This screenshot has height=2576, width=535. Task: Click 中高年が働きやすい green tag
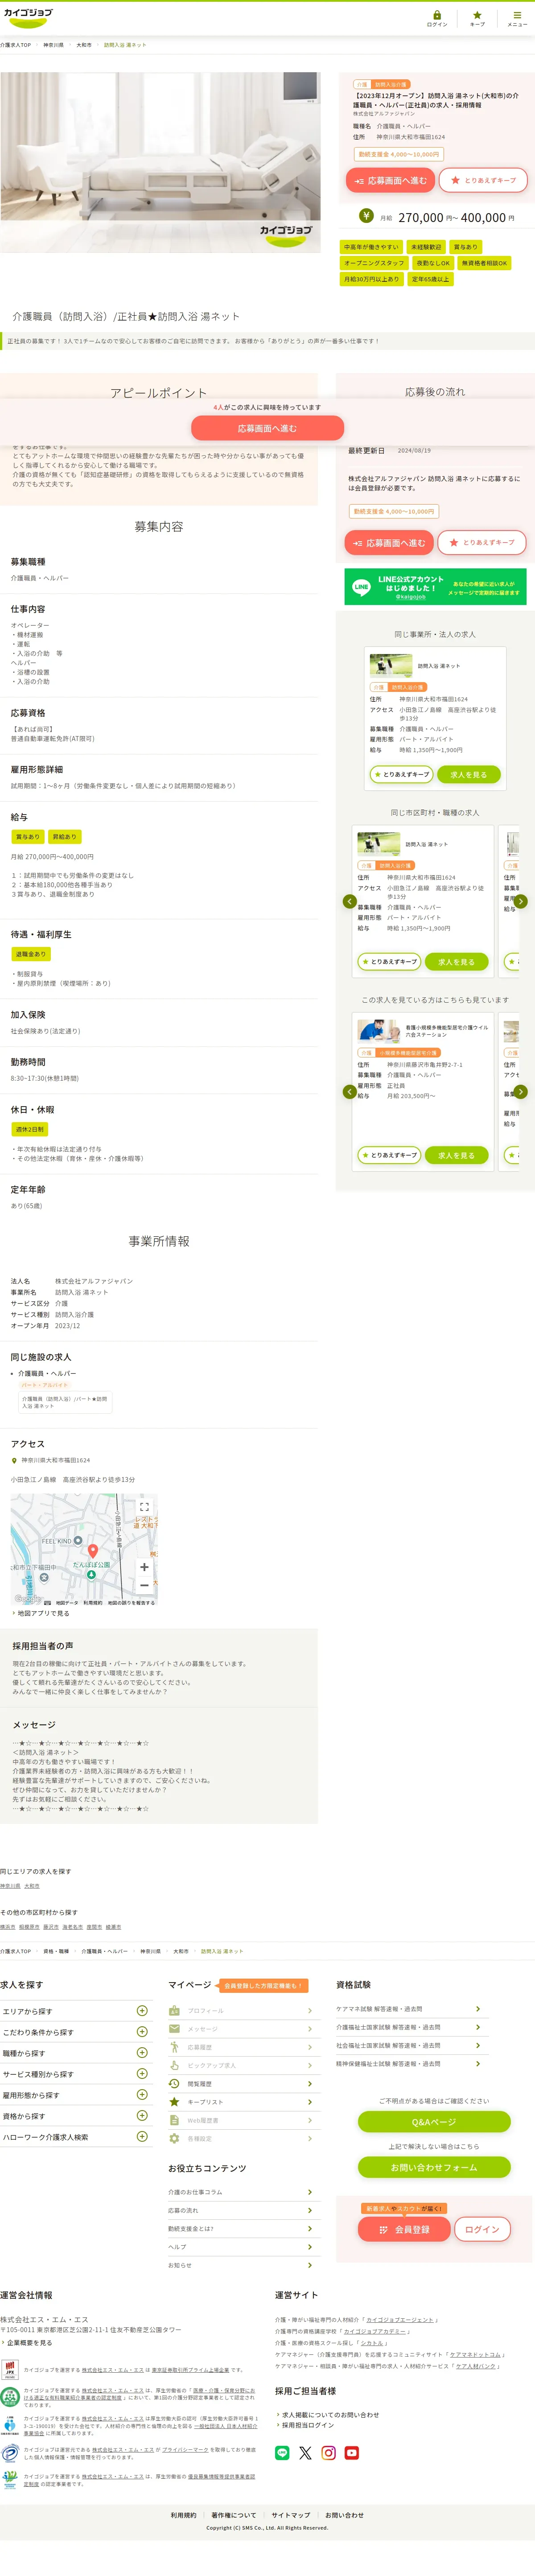[x=371, y=246]
